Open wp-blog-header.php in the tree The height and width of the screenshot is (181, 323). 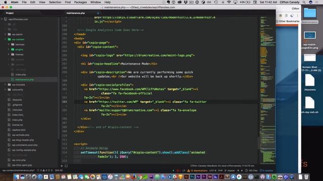click(x=23, y=140)
